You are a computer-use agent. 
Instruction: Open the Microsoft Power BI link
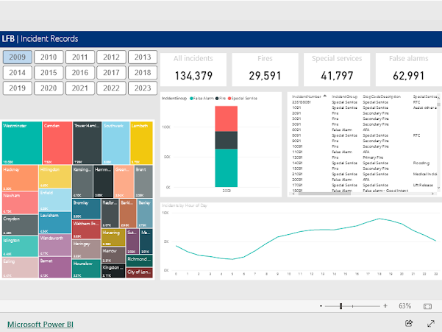(x=40, y=325)
